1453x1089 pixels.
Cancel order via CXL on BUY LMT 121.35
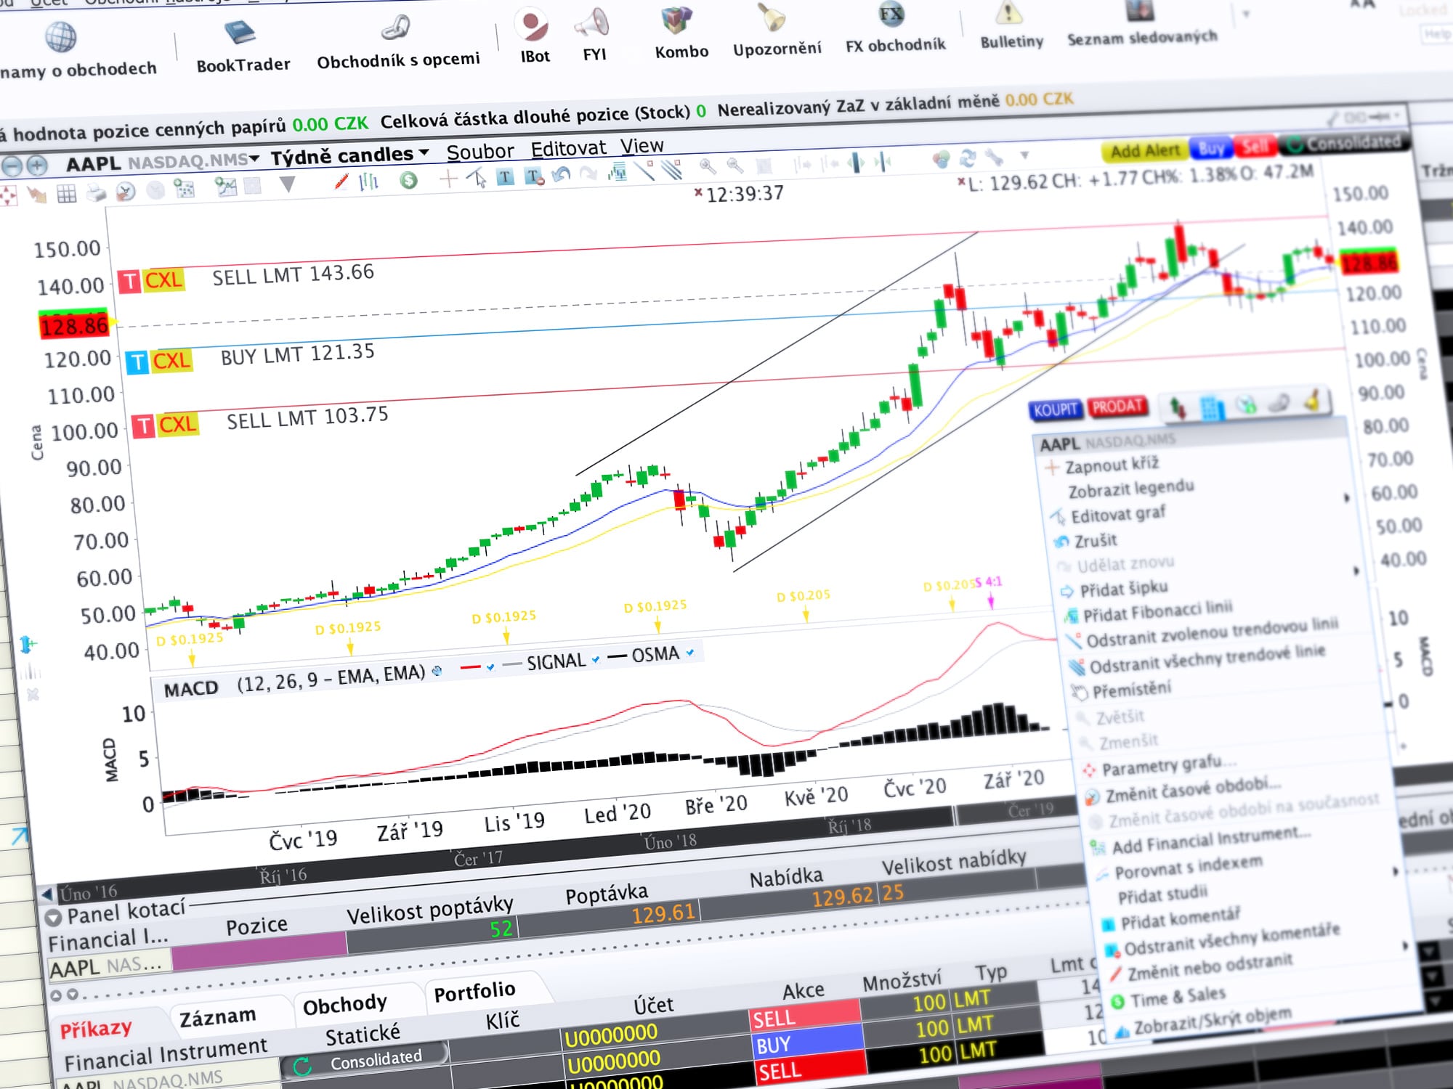(x=171, y=360)
